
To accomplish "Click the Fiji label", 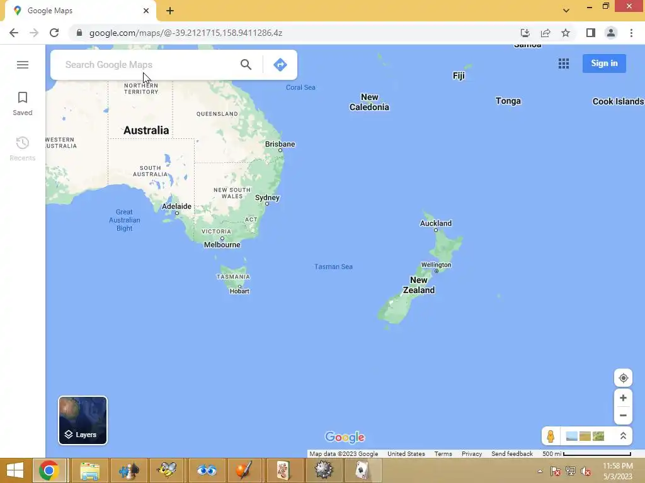I will pos(459,75).
